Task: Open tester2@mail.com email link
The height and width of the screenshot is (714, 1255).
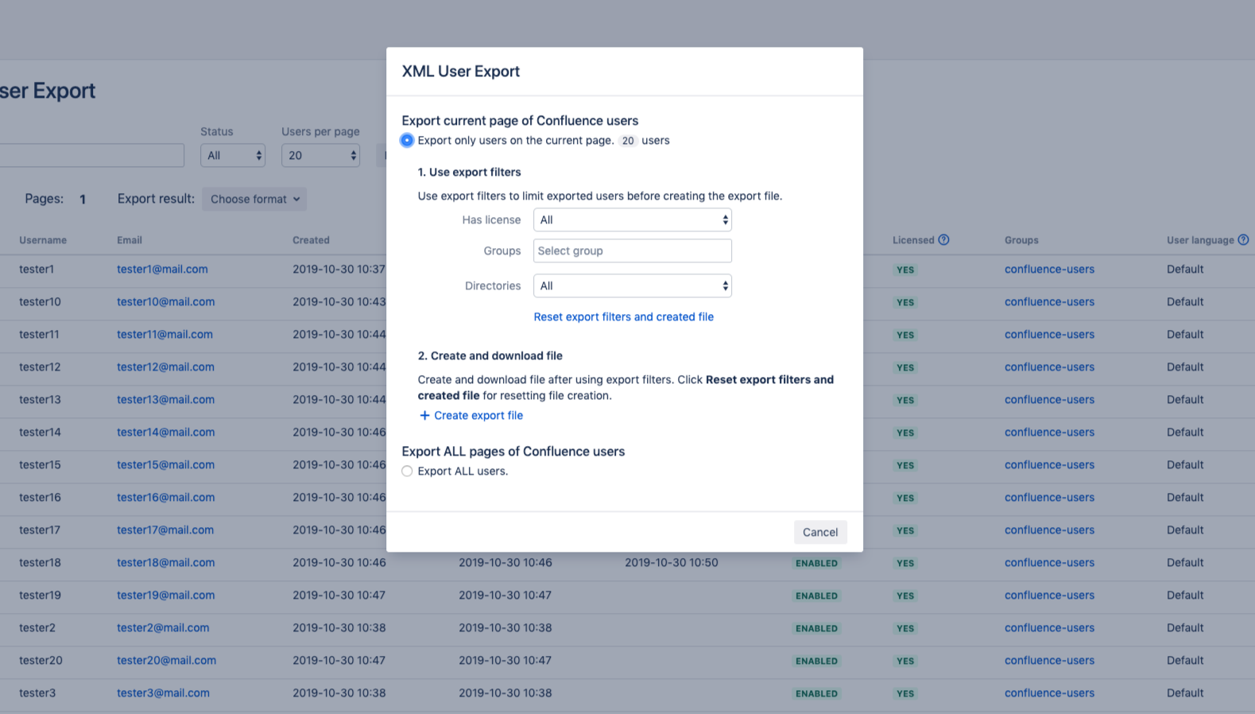Action: click(x=163, y=627)
